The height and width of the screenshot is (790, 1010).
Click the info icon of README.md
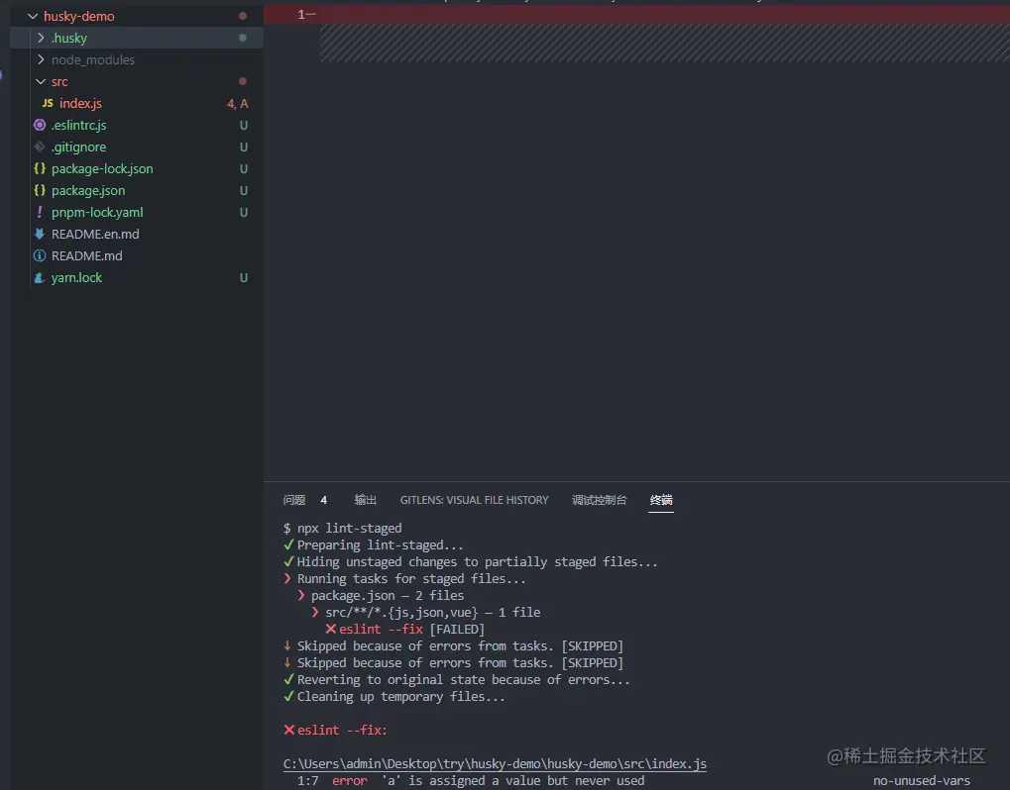pos(40,255)
